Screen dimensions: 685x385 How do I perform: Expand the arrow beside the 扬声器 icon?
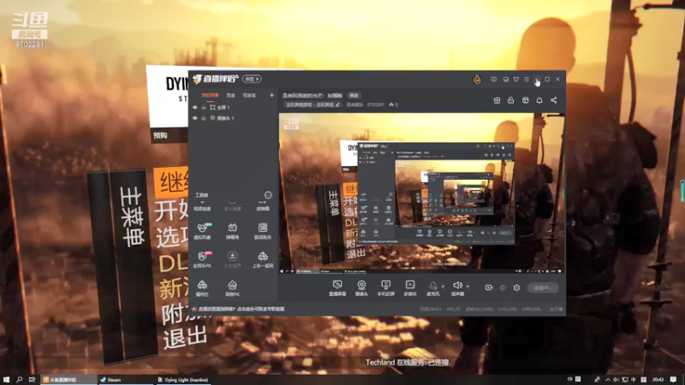click(x=468, y=287)
